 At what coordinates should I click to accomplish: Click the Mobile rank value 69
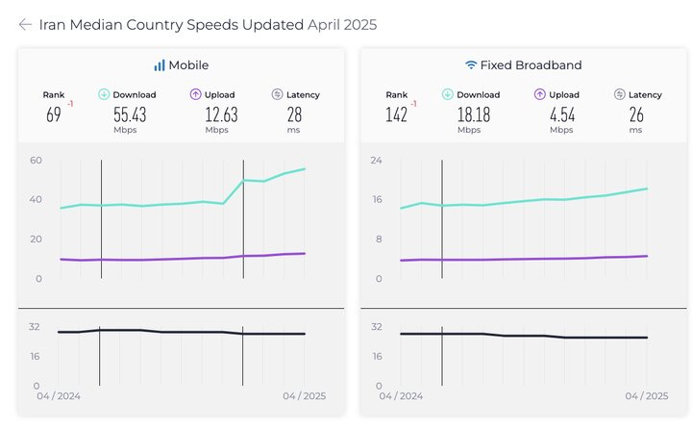click(x=54, y=114)
